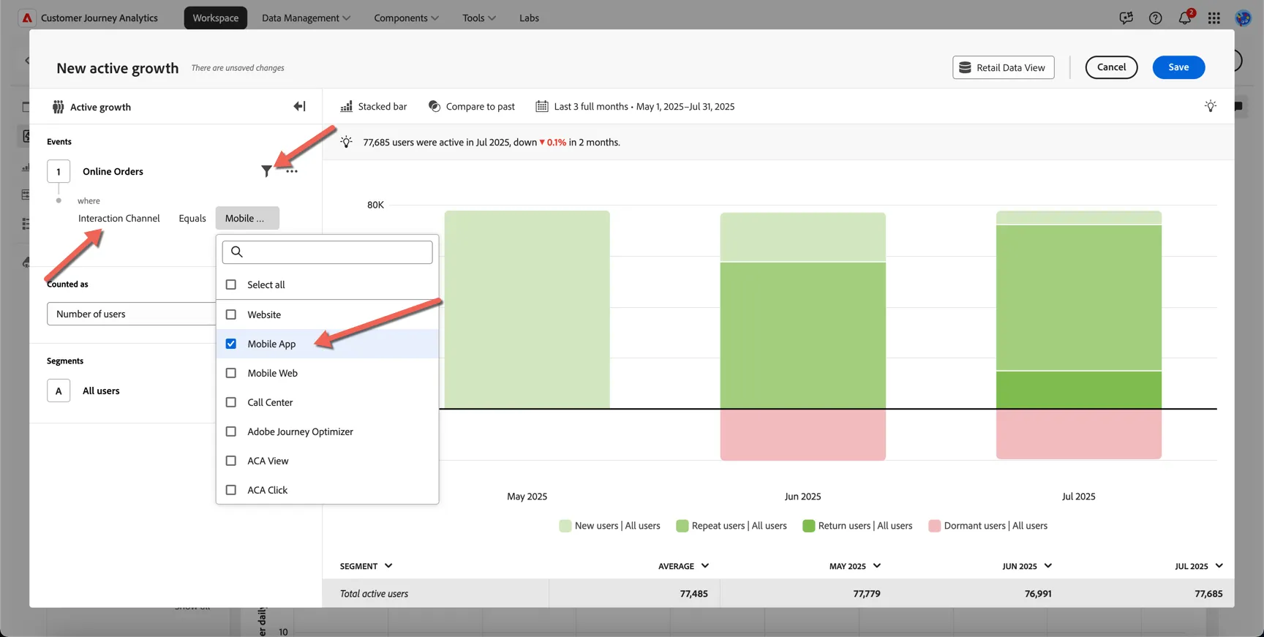Click the filter icon for Online Orders

(266, 171)
